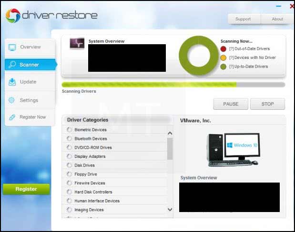The height and width of the screenshot is (232, 295).
Task: Open the Overview tab
Action: pyautogui.click(x=30, y=47)
